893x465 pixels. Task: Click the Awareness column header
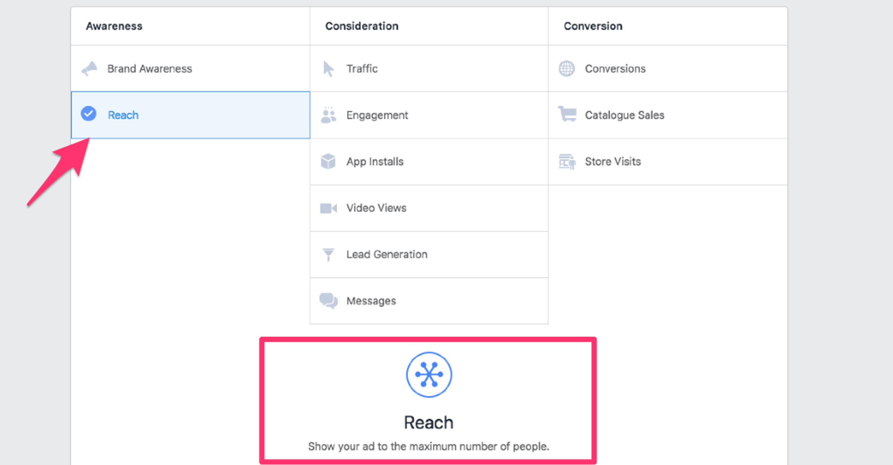tap(114, 26)
